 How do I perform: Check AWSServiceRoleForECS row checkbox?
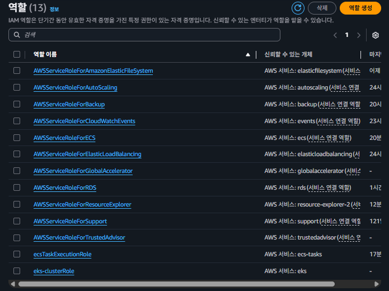17,138
